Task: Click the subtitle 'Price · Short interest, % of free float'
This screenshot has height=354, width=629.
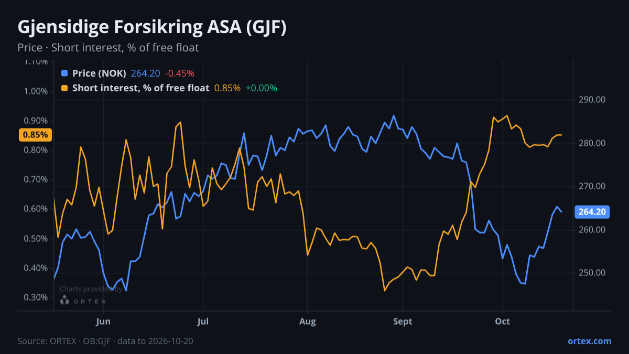Action: (x=108, y=48)
